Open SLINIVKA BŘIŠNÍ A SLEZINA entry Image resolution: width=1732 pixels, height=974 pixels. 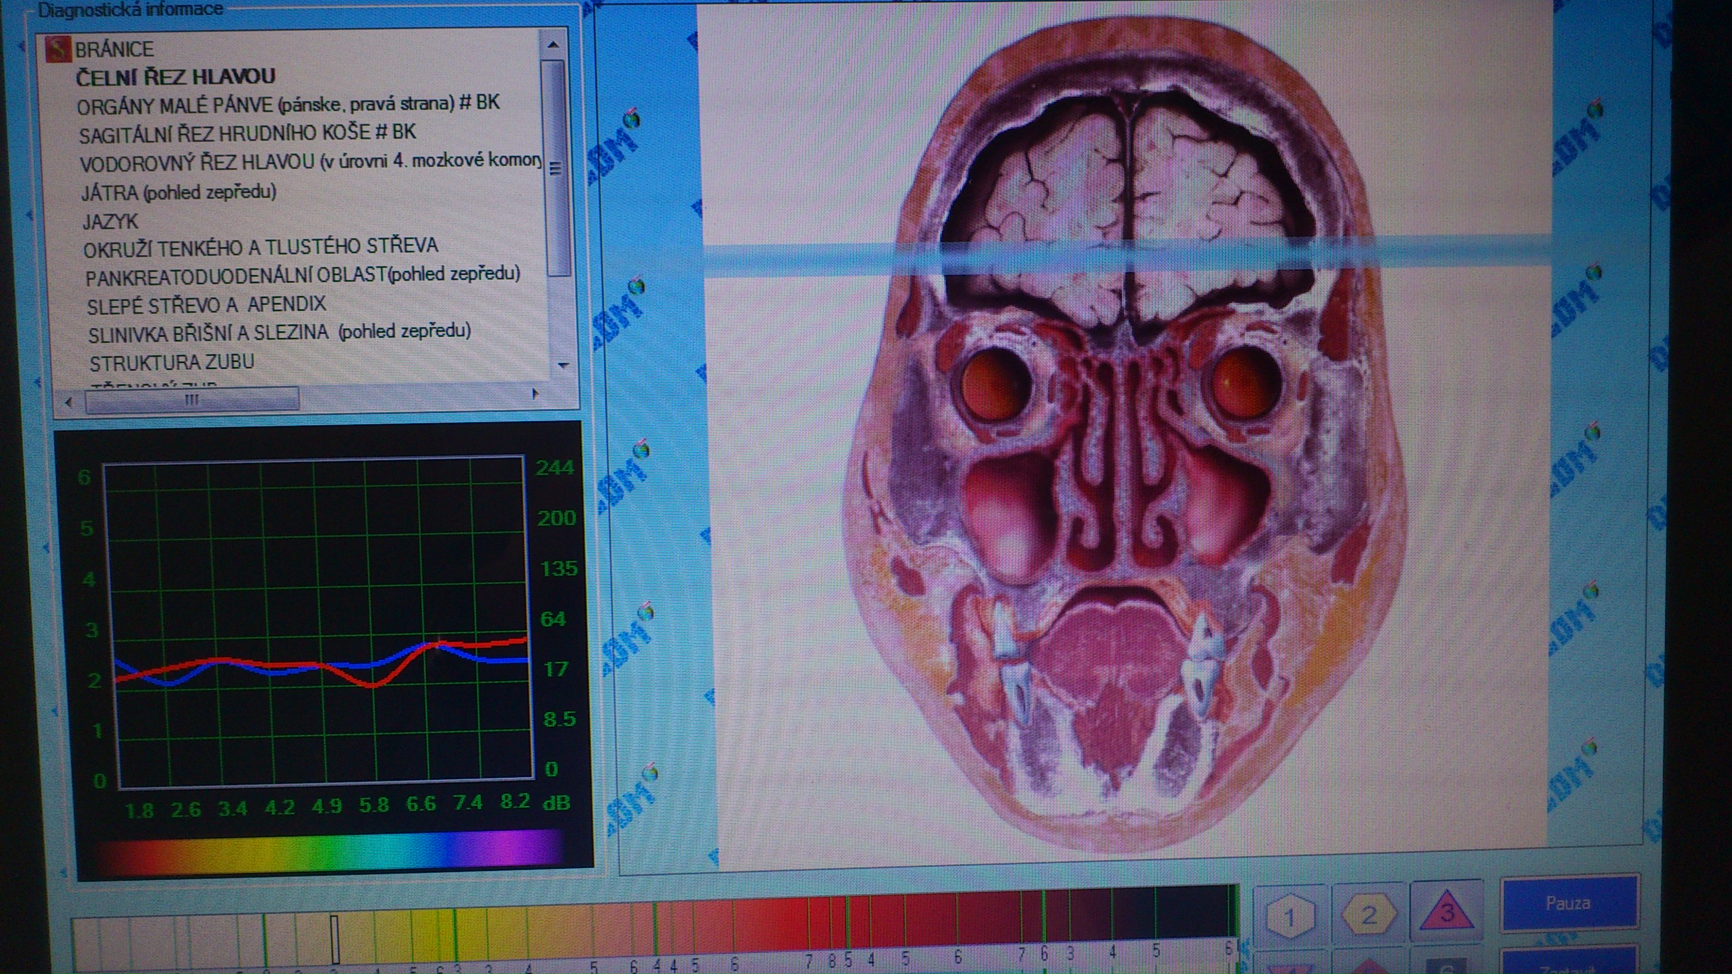(x=280, y=332)
